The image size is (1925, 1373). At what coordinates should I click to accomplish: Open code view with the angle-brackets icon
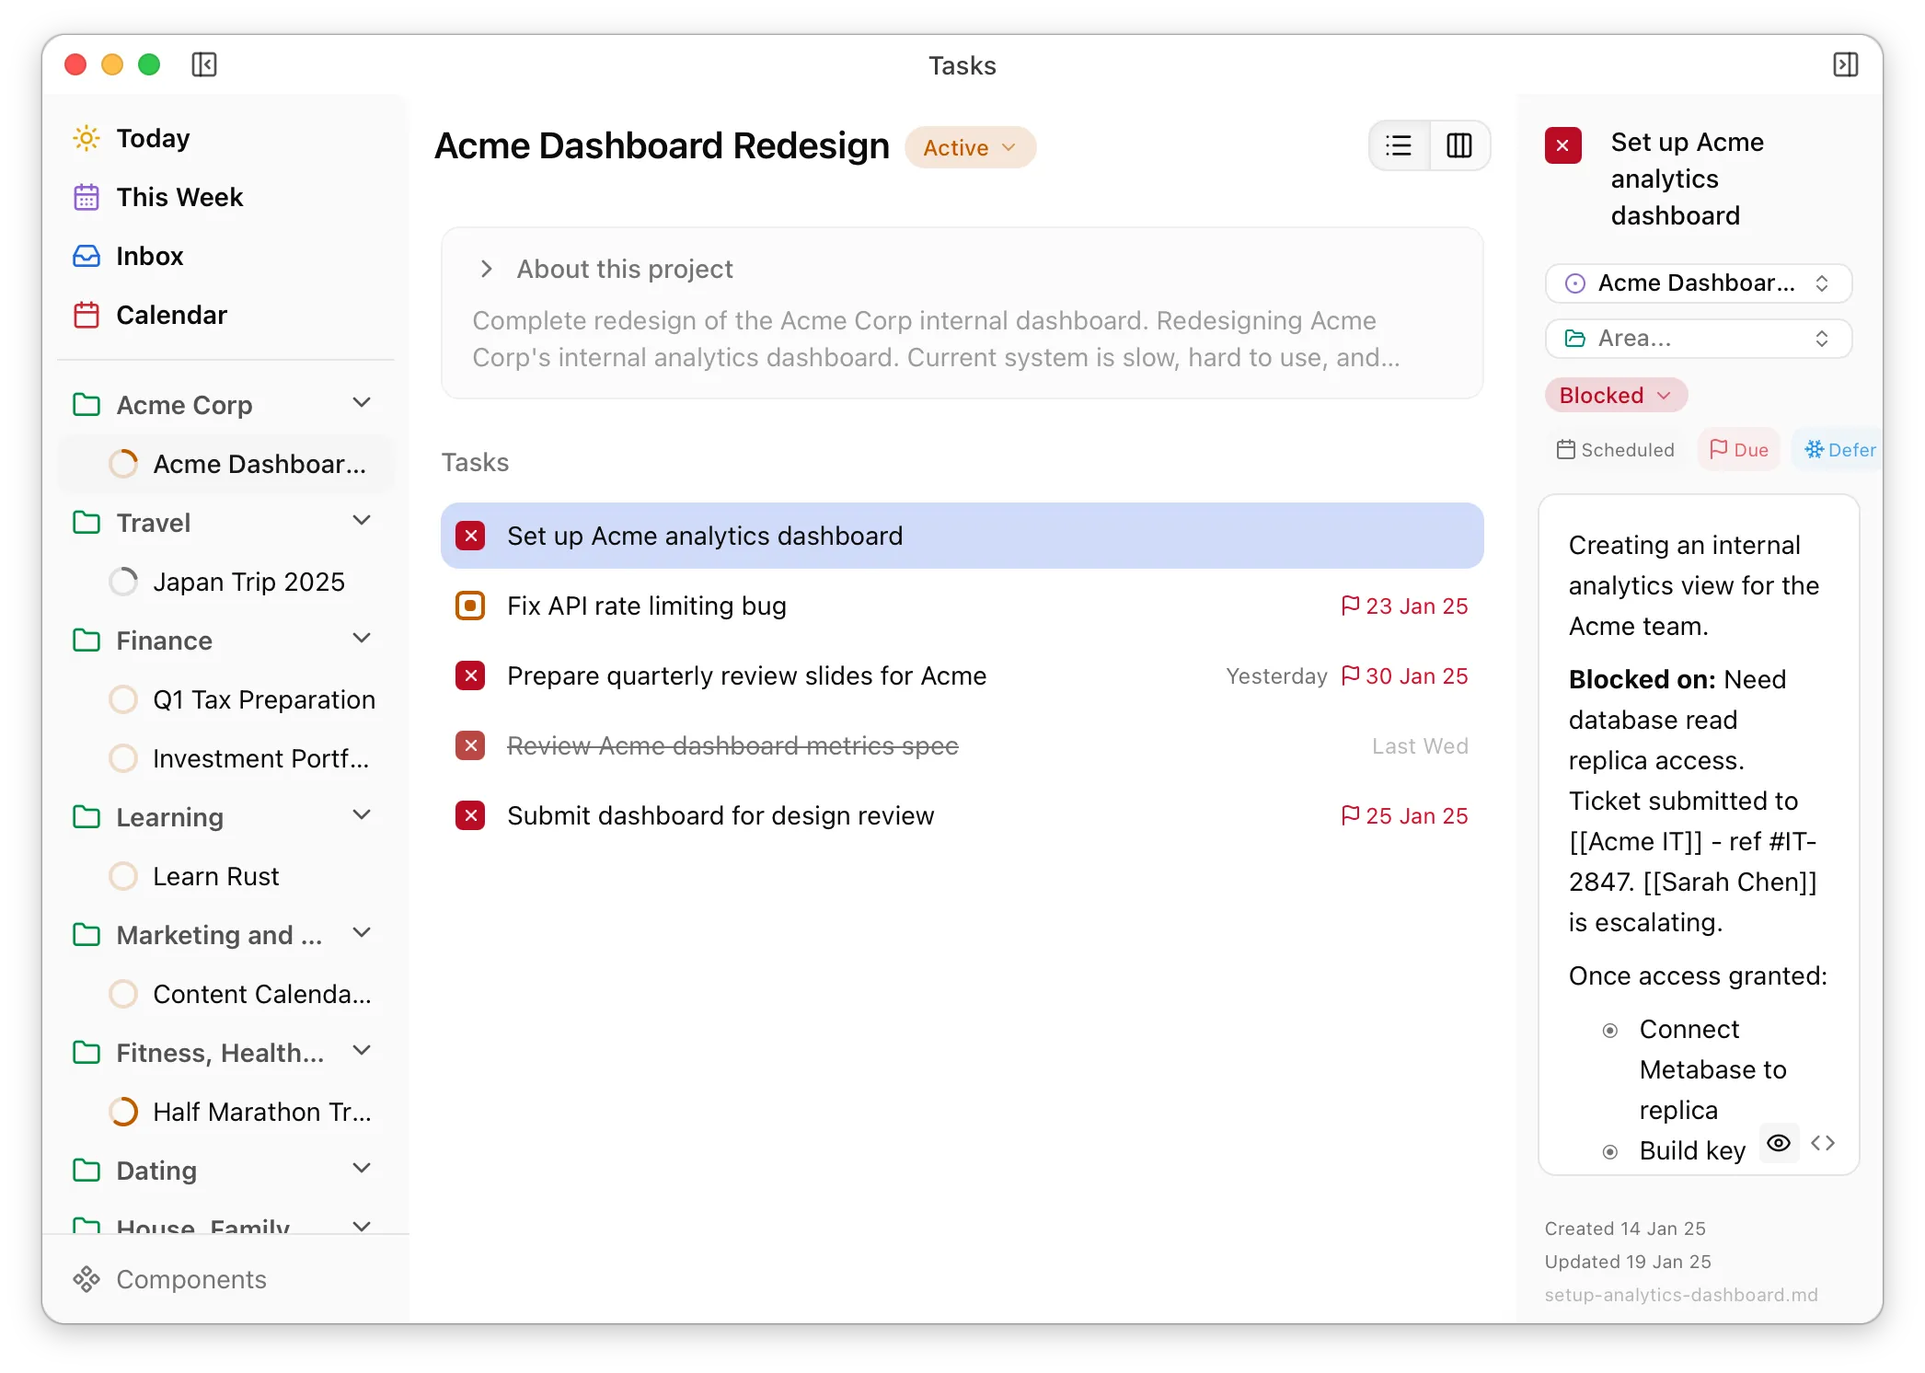(1822, 1143)
